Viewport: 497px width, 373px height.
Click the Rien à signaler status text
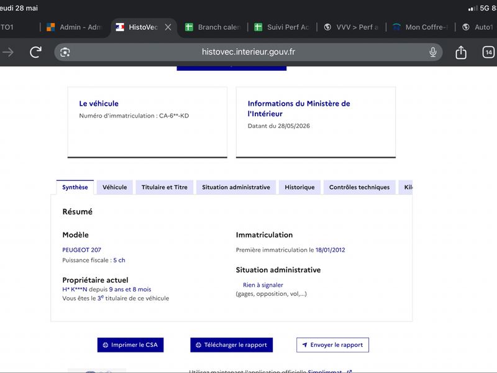pos(263,285)
